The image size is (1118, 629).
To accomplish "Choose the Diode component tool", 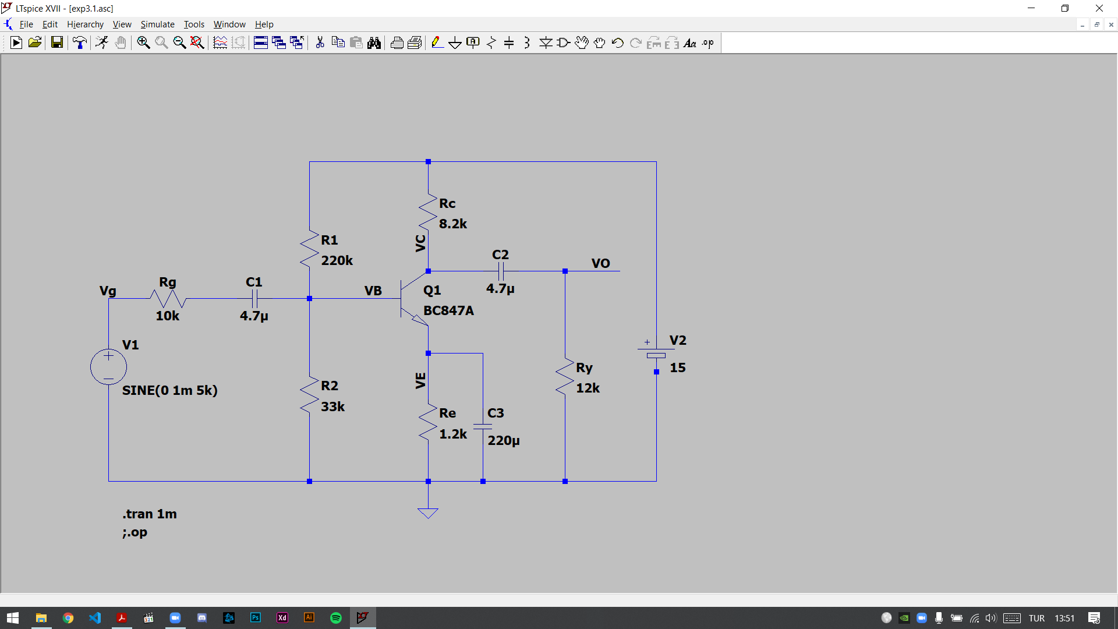I will tap(546, 43).
